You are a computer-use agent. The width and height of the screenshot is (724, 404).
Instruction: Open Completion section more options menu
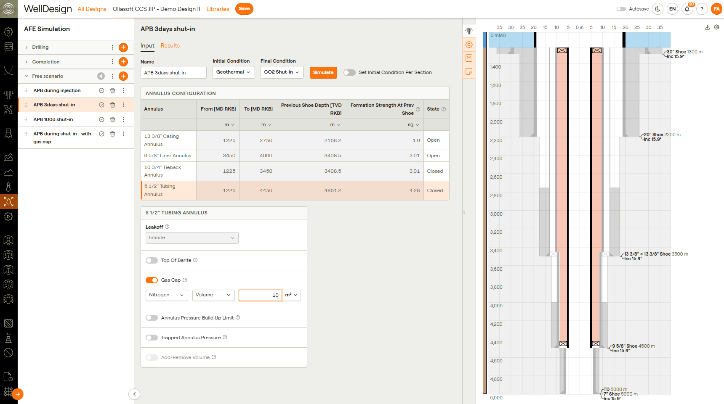click(112, 62)
